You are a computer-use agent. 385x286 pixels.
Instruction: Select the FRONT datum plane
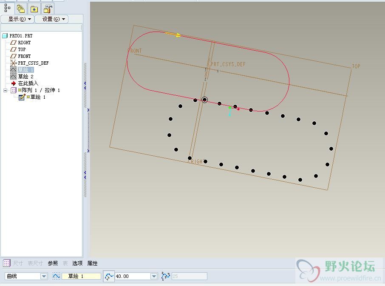(24, 56)
